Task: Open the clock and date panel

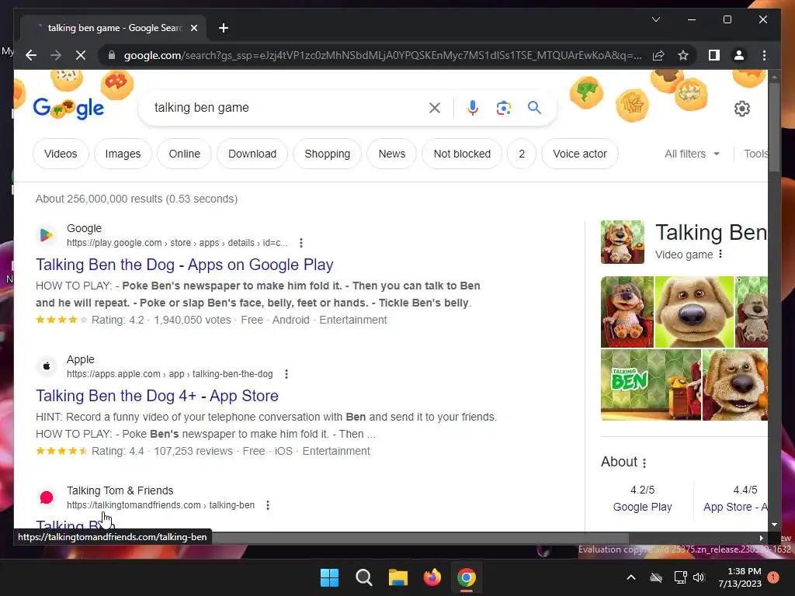Action: tap(740, 577)
